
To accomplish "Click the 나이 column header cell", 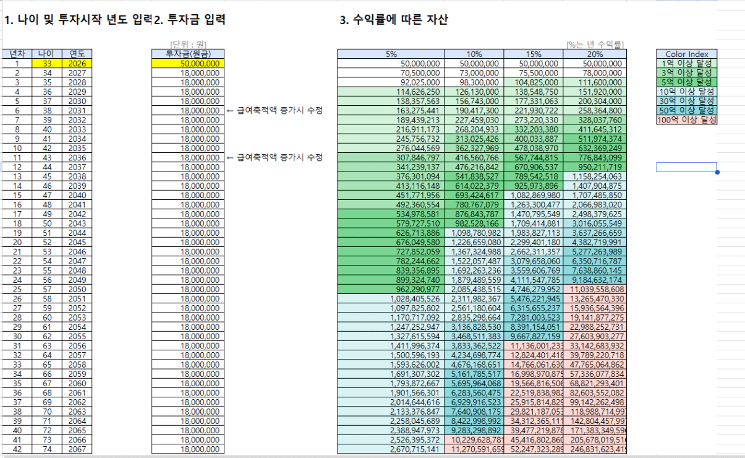I will 46,54.
